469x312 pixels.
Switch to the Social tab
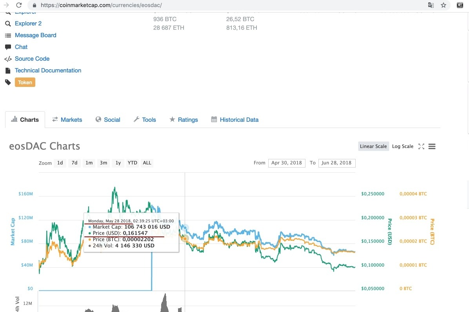108,120
